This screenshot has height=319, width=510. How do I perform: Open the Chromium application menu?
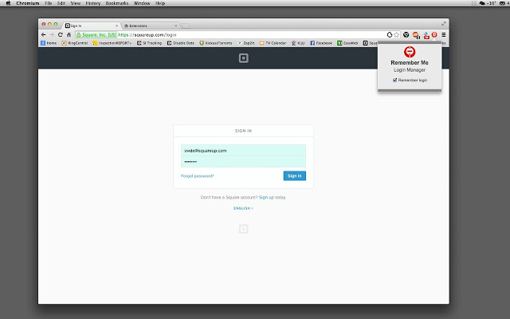click(x=28, y=3)
